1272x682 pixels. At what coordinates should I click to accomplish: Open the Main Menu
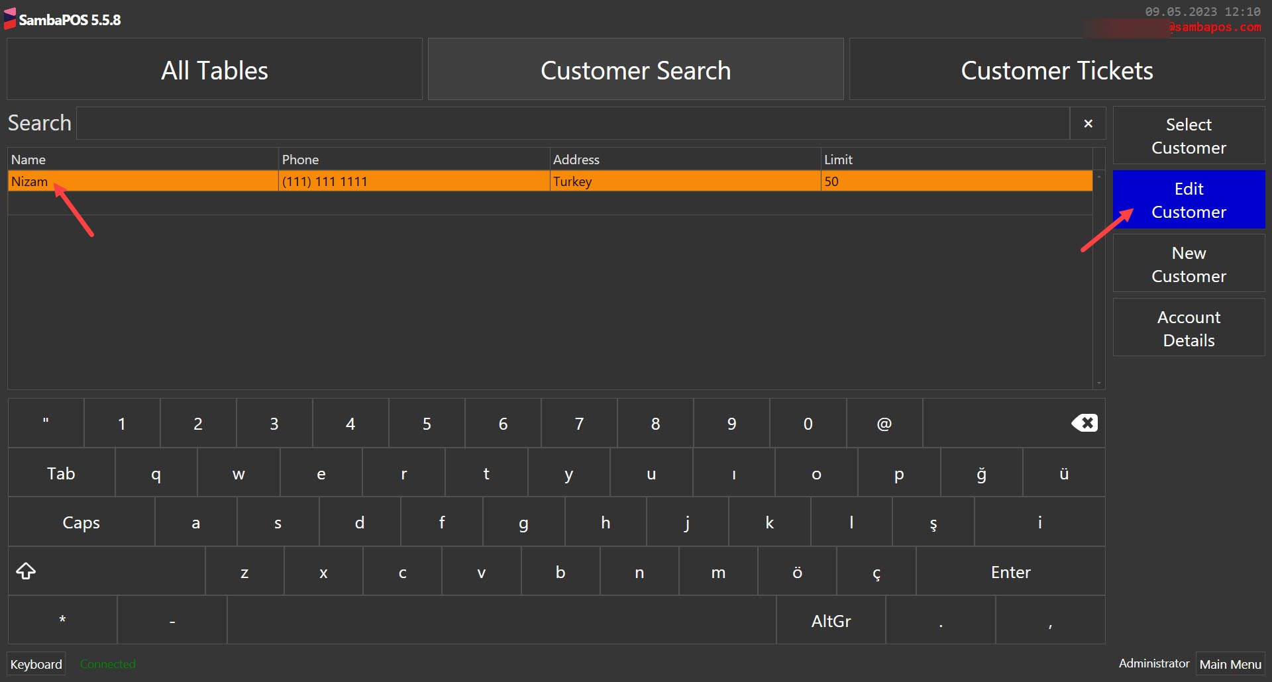1230,663
